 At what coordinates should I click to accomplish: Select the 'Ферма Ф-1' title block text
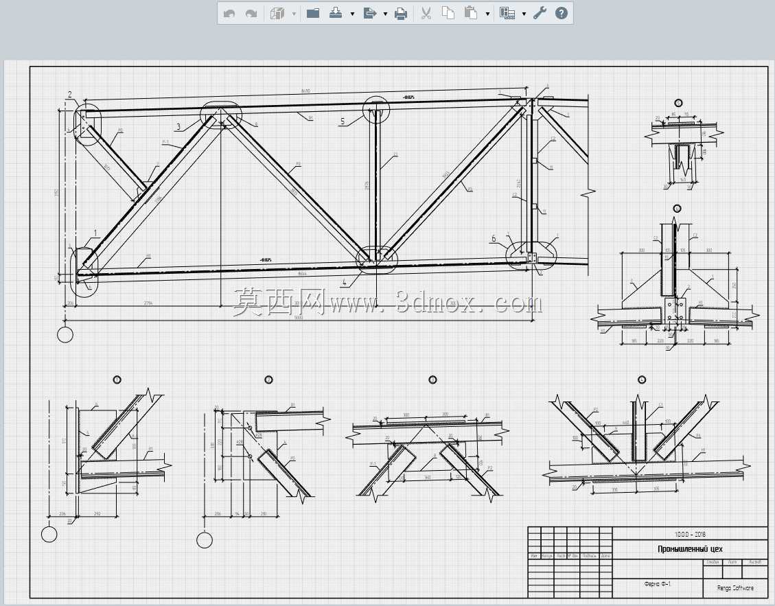(658, 584)
